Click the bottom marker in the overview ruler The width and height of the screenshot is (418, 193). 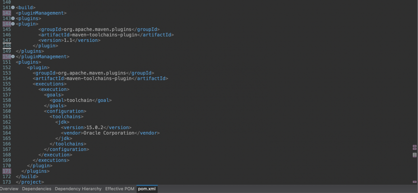414,182
